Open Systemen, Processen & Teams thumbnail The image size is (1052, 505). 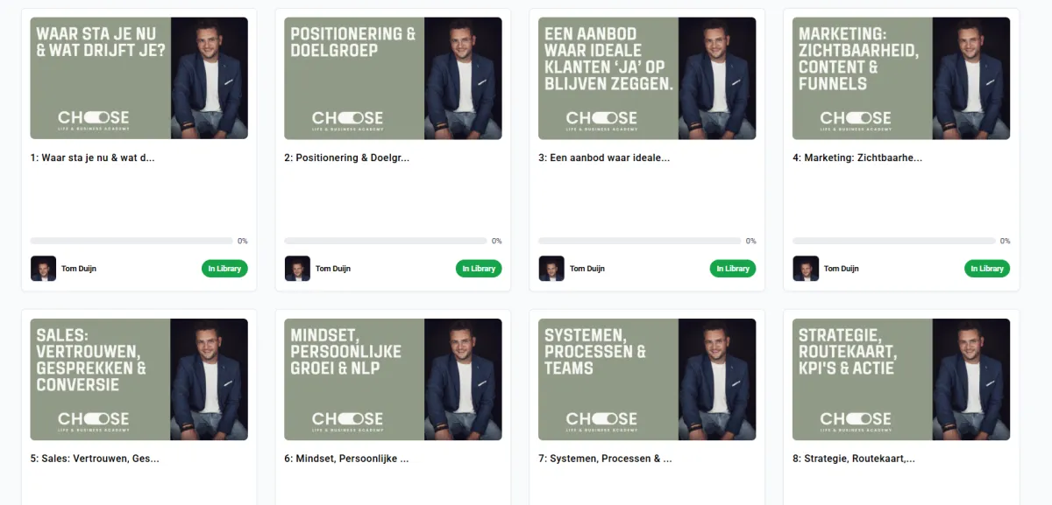(x=648, y=379)
